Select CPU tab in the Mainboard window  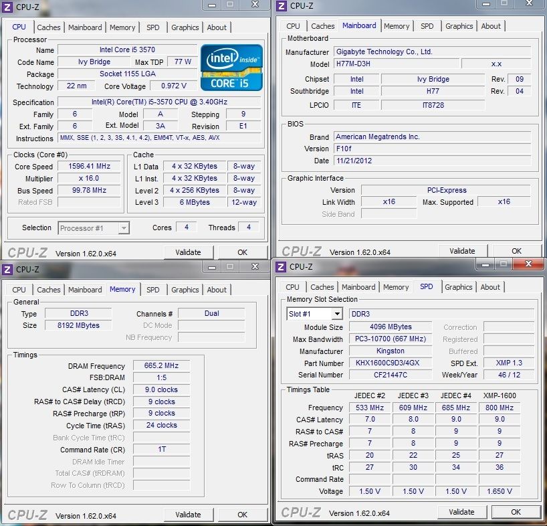tap(293, 26)
